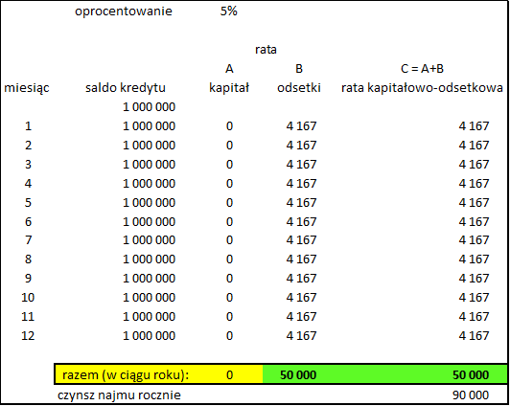Image resolution: width=510 pixels, height=406 pixels.
Task: Select the 'rata' header cell
Action: click(266, 50)
